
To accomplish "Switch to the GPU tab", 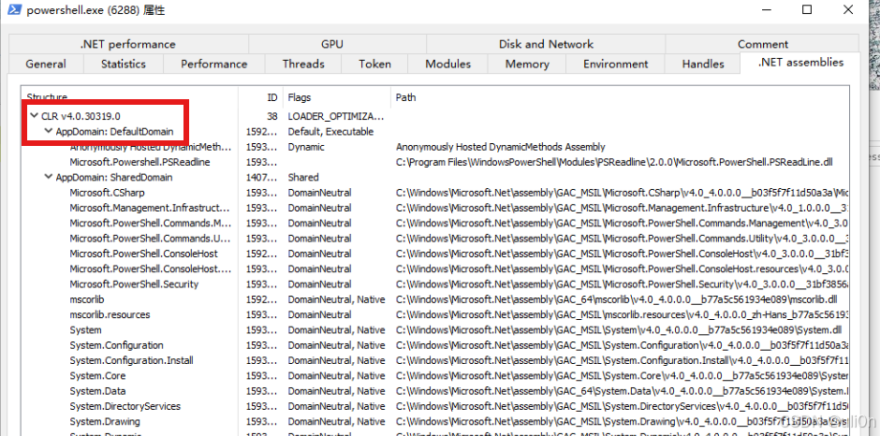I will tap(332, 44).
